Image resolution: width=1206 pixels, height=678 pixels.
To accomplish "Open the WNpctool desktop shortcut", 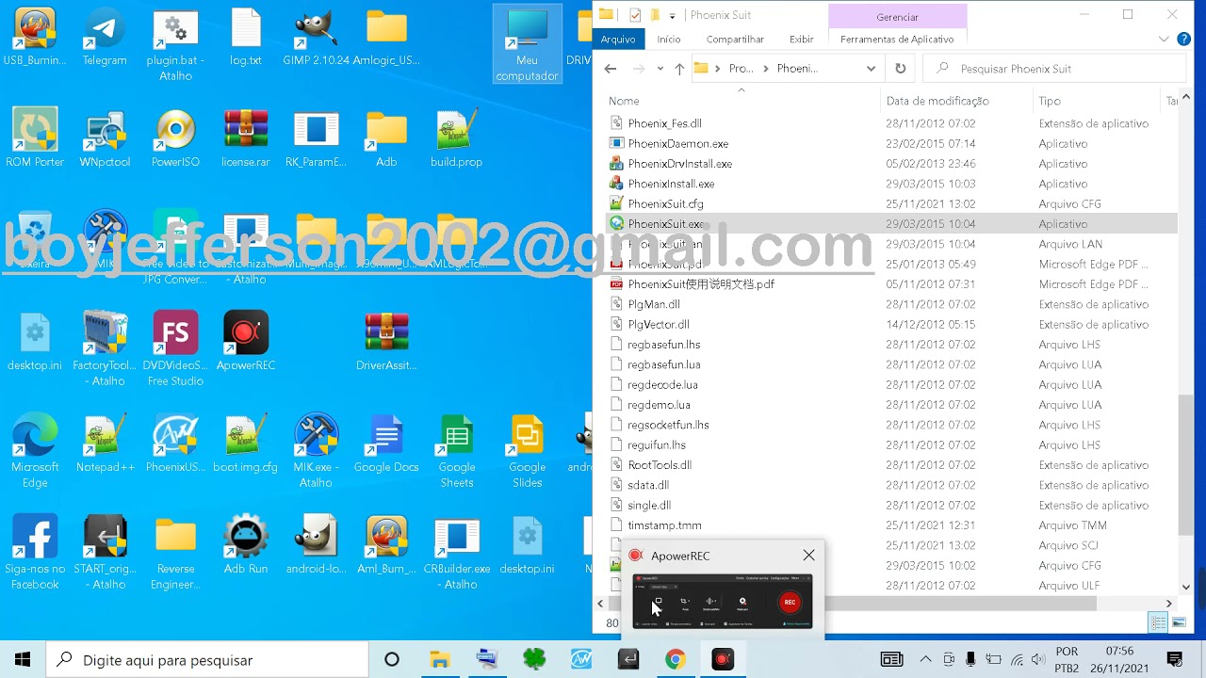I will [105, 138].
